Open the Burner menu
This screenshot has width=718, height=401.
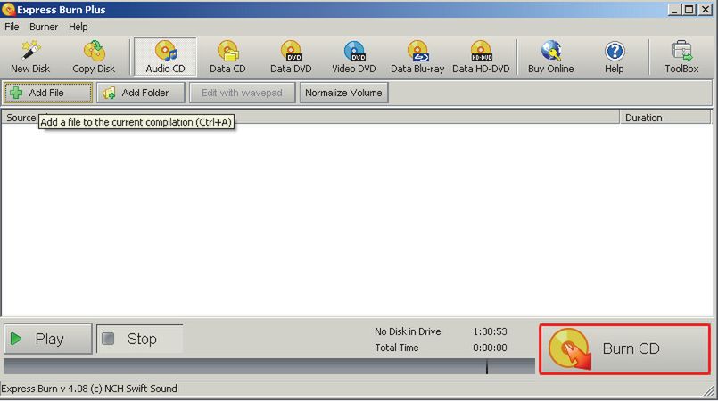44,27
